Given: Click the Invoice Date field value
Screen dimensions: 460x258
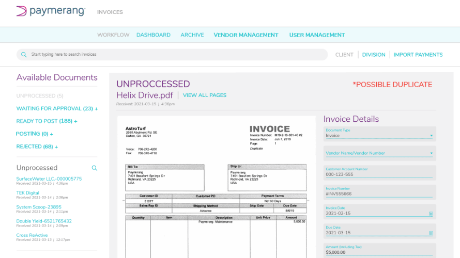Looking at the screenshot, I should tap(338, 214).
